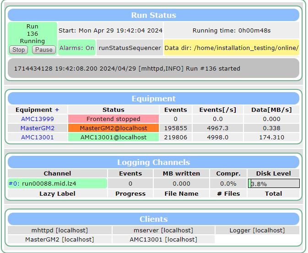Click the Compr. 0.0% value
Viewport: 308px width, 253px height.
click(228, 183)
